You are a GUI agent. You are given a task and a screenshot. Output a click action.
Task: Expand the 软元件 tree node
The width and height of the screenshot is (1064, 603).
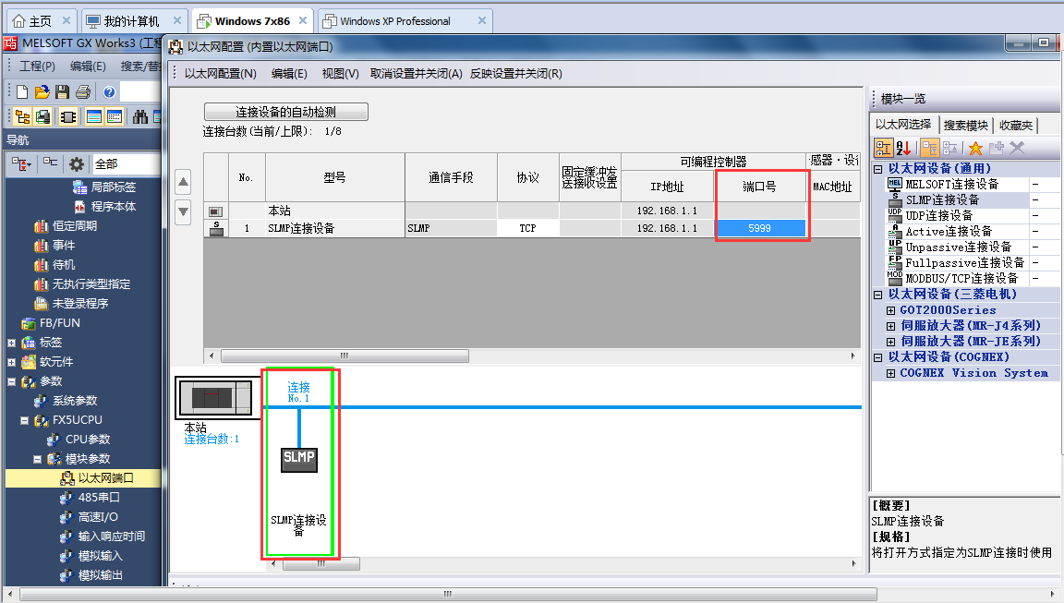[x=11, y=362]
